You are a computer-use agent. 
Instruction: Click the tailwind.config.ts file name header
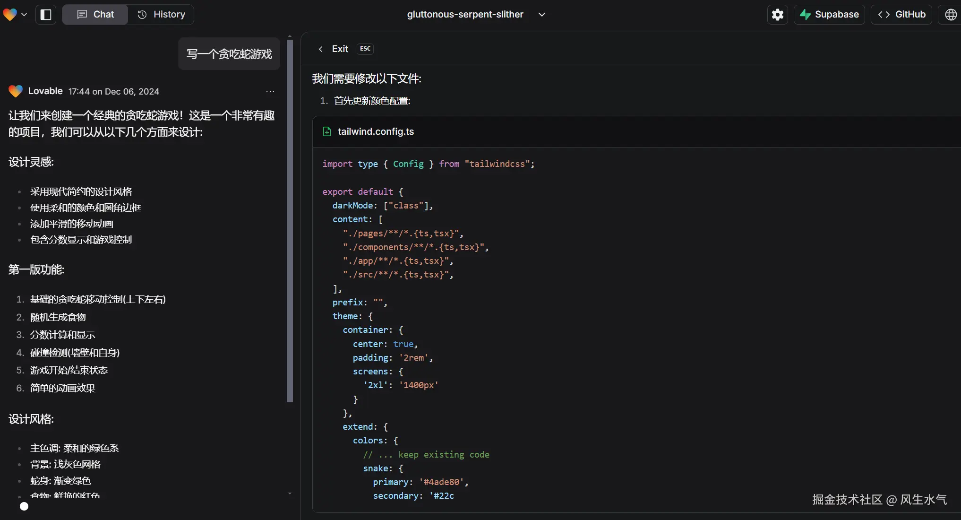coord(376,131)
